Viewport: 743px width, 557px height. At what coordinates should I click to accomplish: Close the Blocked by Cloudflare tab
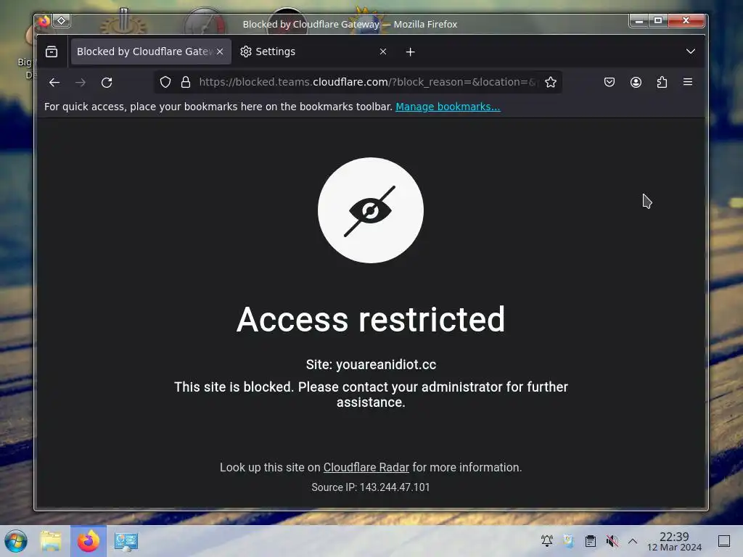pos(220,51)
